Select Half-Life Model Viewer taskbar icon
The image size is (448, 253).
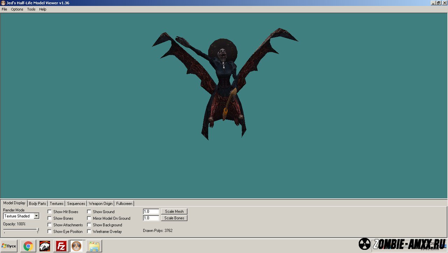pos(76,246)
